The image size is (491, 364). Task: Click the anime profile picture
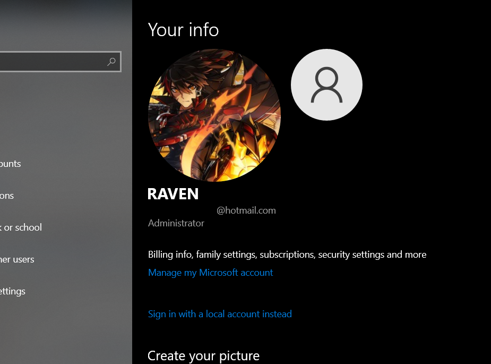[214, 115]
